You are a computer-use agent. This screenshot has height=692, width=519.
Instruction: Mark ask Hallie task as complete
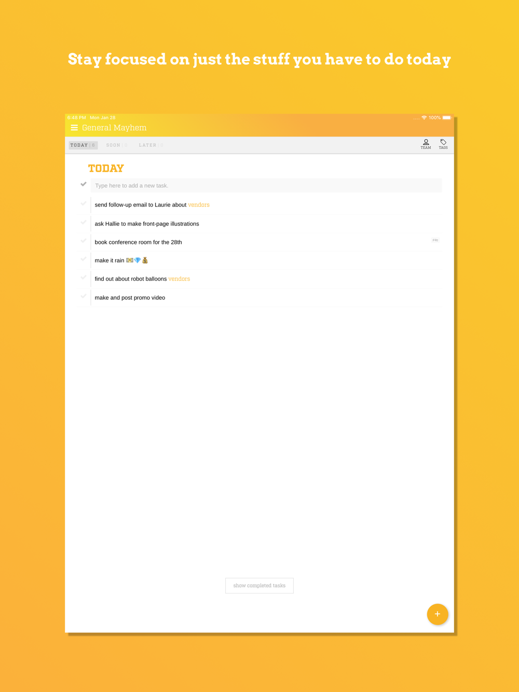pos(84,222)
